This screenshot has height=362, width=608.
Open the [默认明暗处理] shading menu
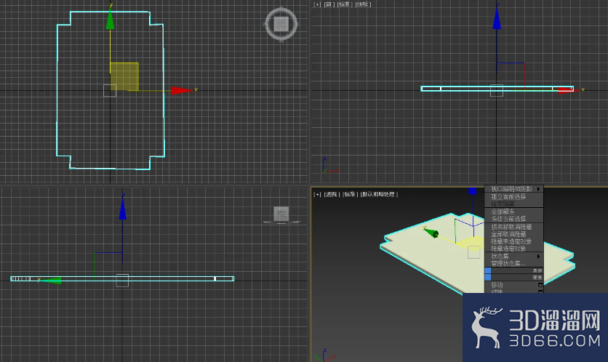coord(379,194)
